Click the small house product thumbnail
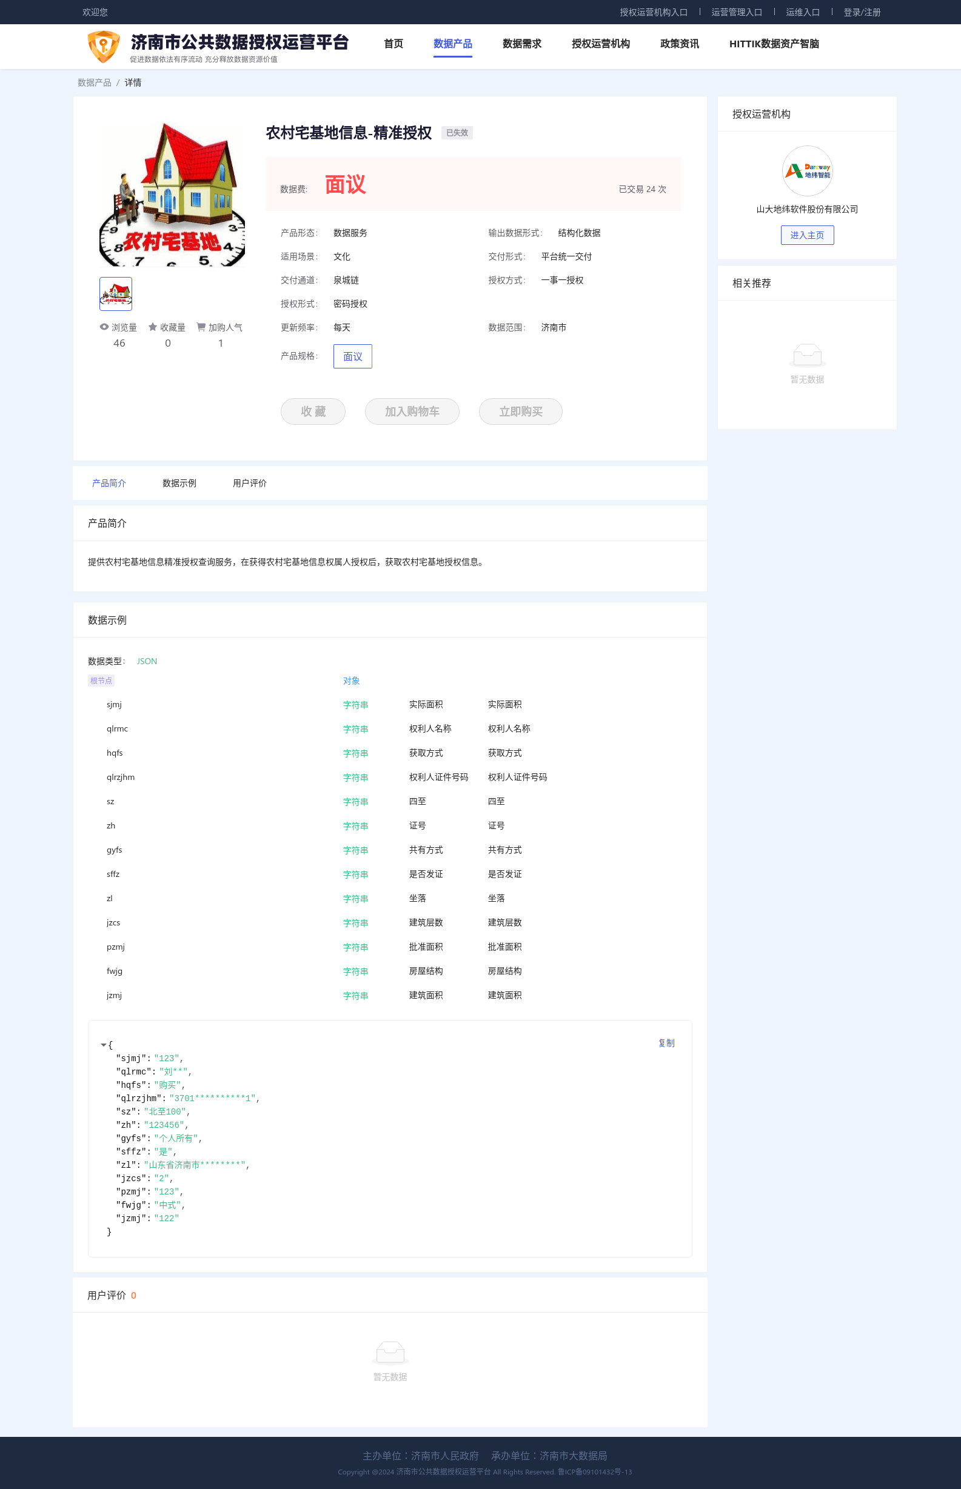This screenshot has width=961, height=1489. 115,294
